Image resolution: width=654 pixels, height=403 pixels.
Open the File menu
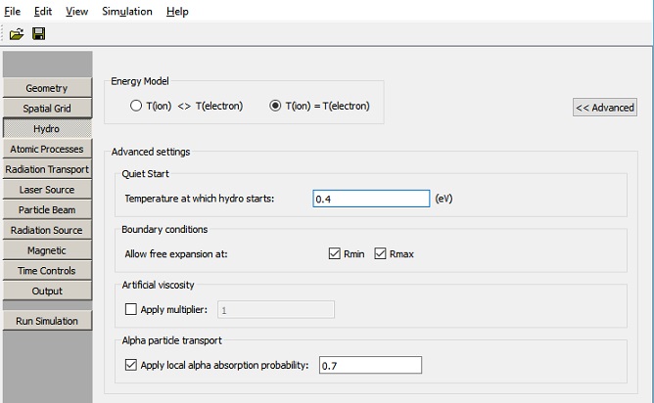[14, 12]
